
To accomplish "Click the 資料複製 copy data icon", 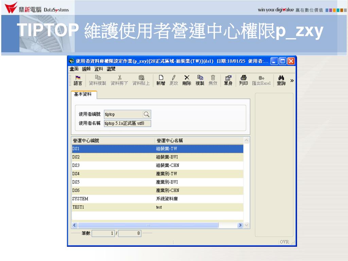I will tap(98, 77).
